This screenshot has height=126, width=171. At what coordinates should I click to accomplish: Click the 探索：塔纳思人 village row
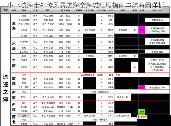[x=100, y=119]
